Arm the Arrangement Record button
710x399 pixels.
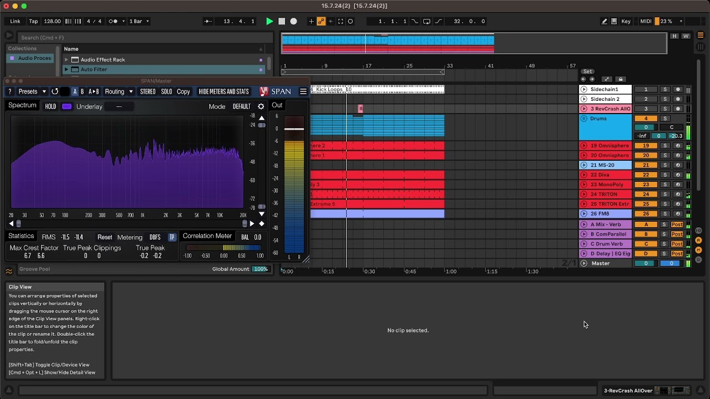pos(293,21)
